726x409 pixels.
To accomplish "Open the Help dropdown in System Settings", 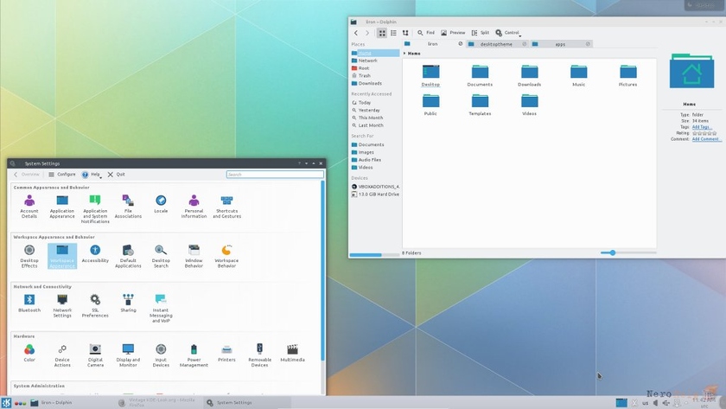I will pos(92,175).
